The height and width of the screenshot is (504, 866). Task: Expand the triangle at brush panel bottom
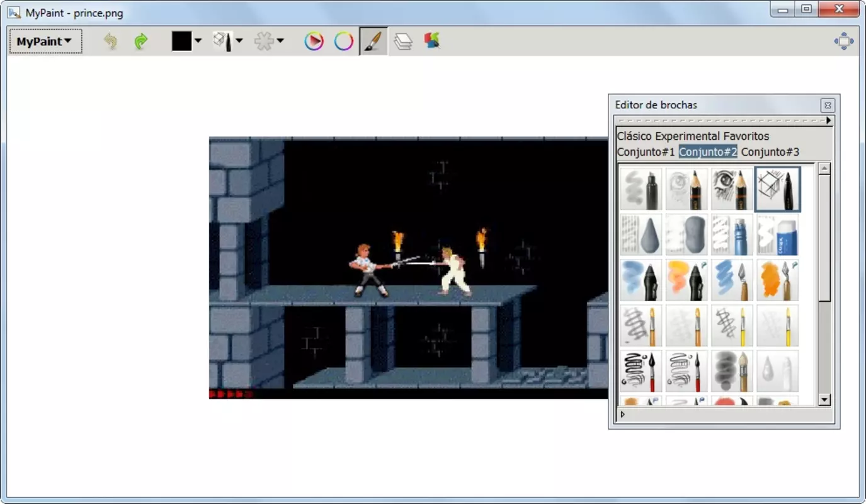pos(623,415)
